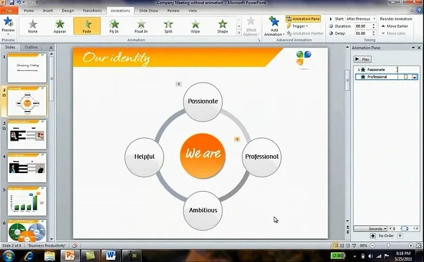Viewport: 424px width, 262px height.
Task: Click the zoom slider handle
Action: pyautogui.click(x=388, y=245)
